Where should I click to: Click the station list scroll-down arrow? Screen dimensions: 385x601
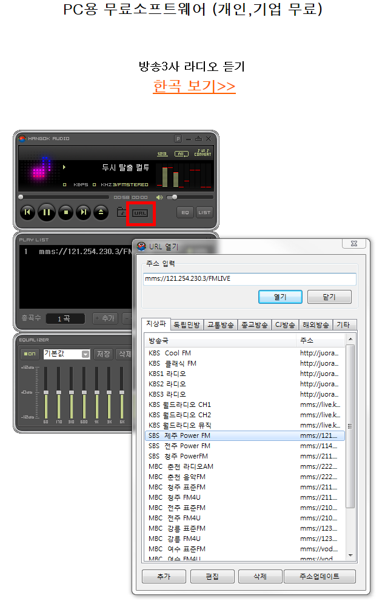[350, 556]
